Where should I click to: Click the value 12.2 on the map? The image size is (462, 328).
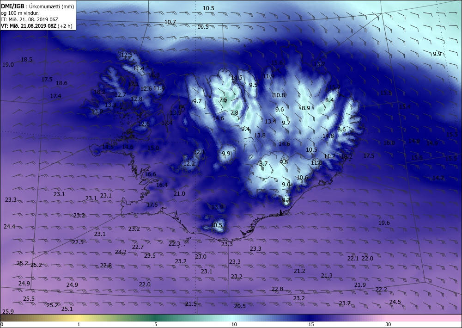pyautogui.click(x=189, y=163)
